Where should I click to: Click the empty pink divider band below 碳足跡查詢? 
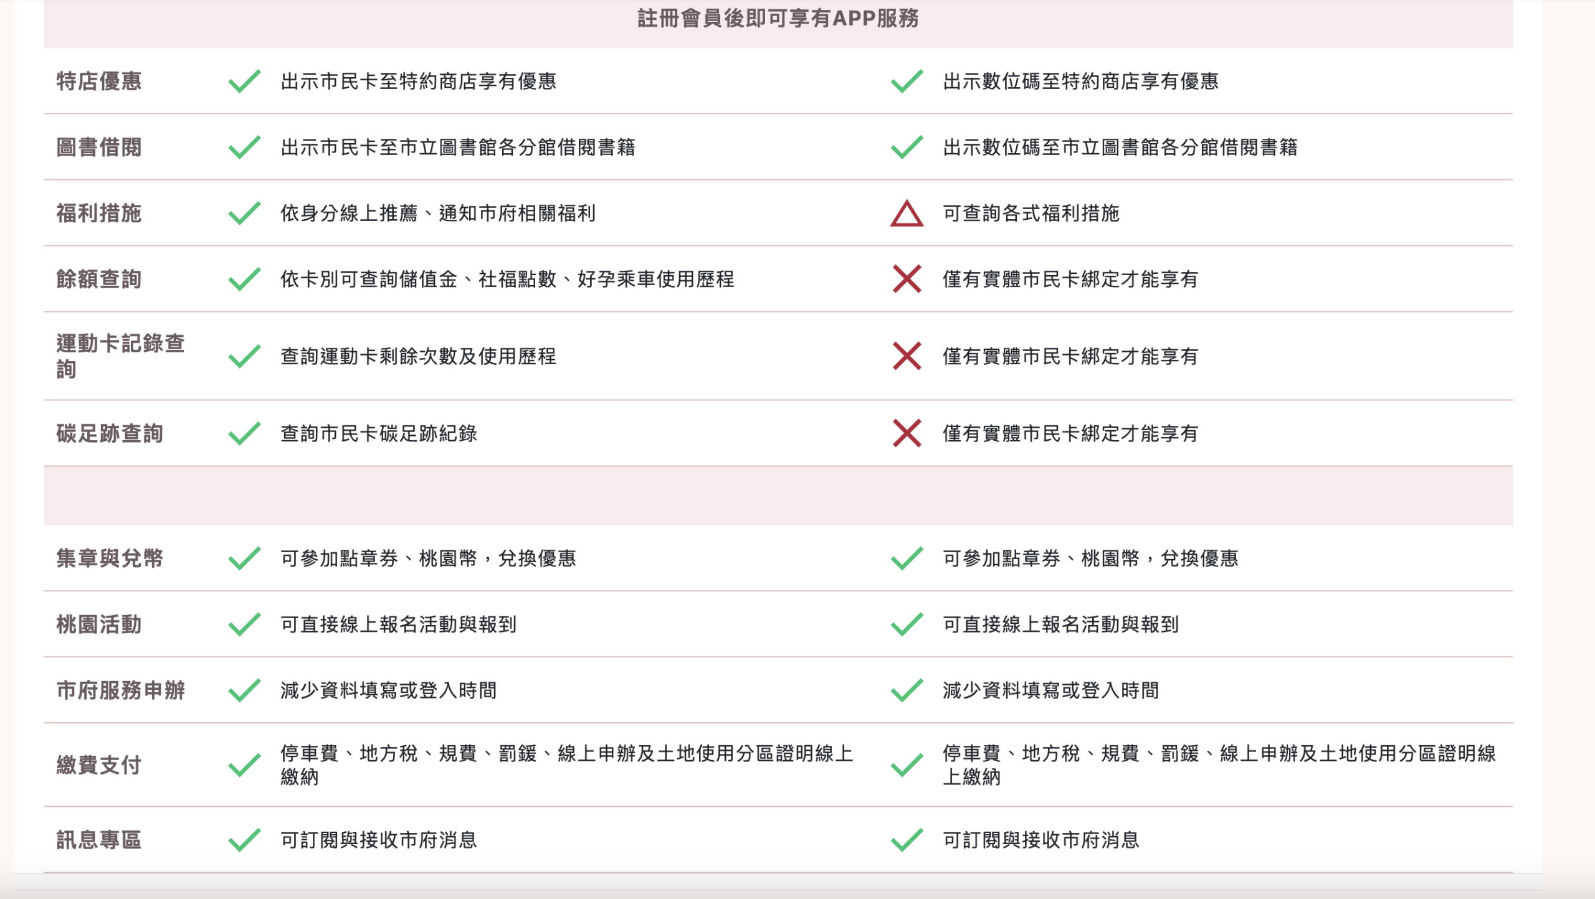click(778, 496)
